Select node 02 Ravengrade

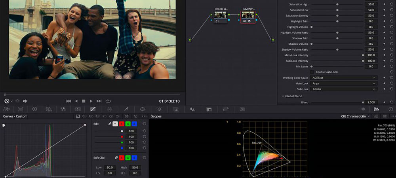point(248,17)
